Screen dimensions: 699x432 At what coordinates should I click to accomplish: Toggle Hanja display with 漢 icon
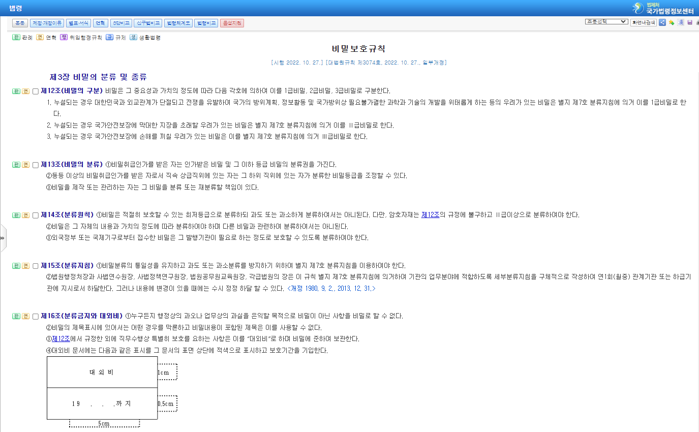[681, 22]
